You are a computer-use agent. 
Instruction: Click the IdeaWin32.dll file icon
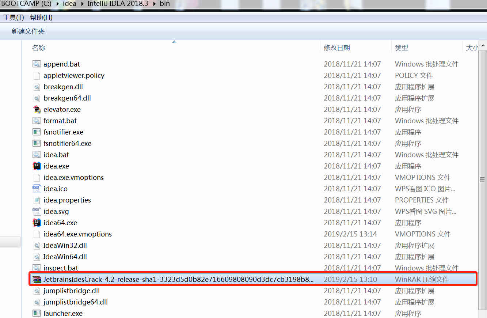pyautogui.click(x=37, y=245)
